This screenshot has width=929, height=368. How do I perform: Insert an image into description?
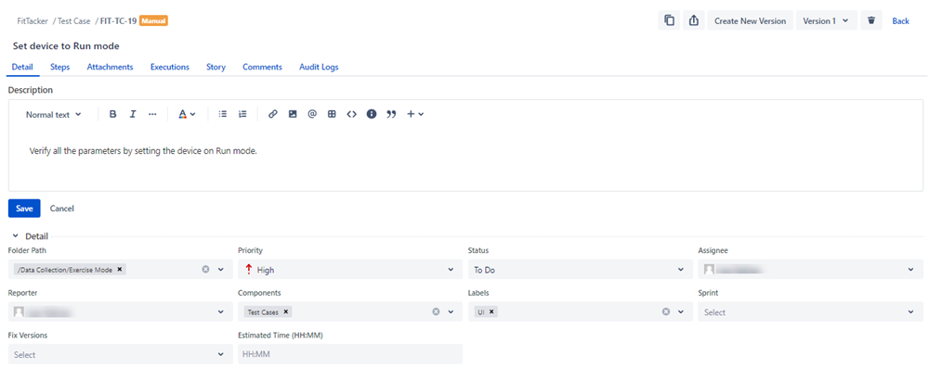[x=293, y=114]
